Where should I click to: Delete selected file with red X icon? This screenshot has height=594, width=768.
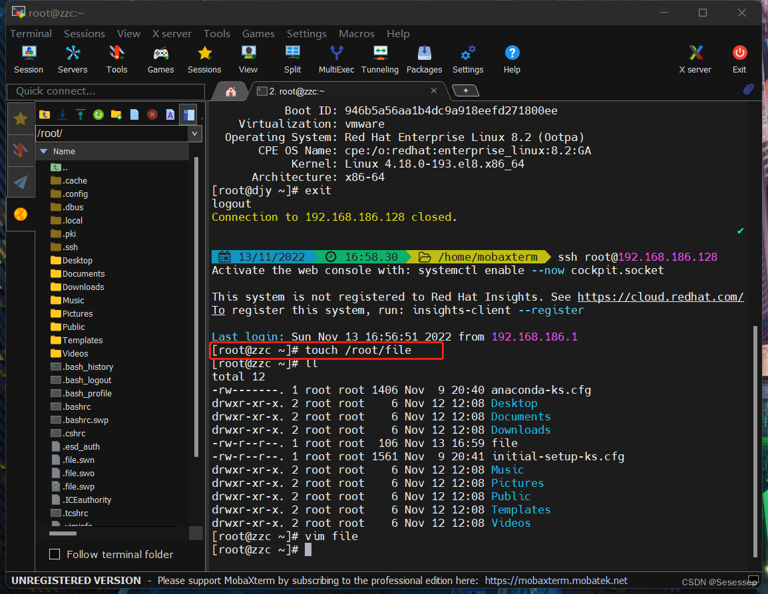pyautogui.click(x=152, y=114)
